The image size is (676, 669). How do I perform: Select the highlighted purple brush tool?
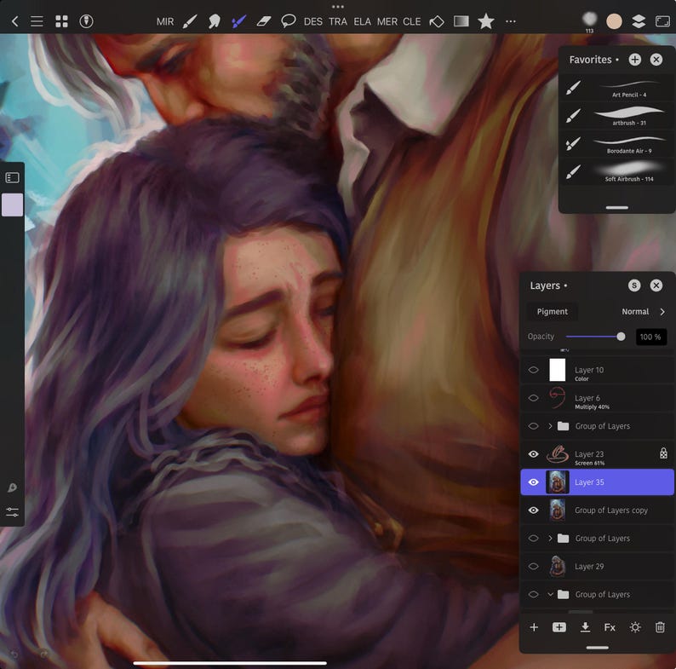[x=239, y=21]
